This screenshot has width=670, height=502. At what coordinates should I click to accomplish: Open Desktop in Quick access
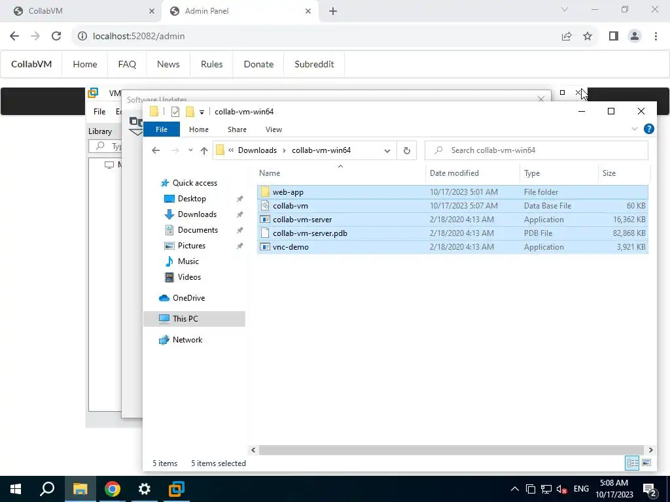pos(192,199)
